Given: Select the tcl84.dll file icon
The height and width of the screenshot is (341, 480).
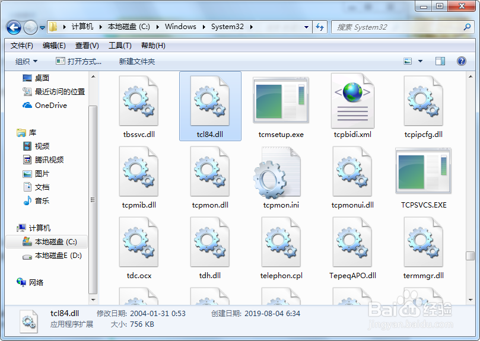Looking at the screenshot, I should (x=209, y=101).
